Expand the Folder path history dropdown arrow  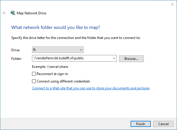pyautogui.click(x=114, y=58)
